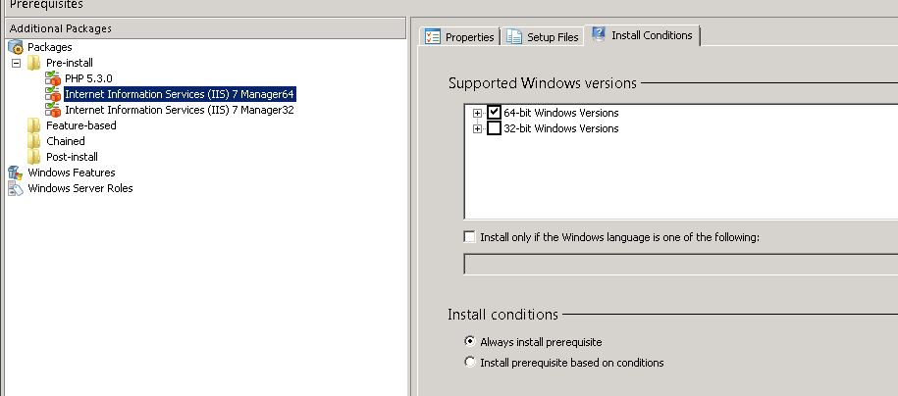Check the 32-bit Windows Versions checkbox

[x=494, y=128]
